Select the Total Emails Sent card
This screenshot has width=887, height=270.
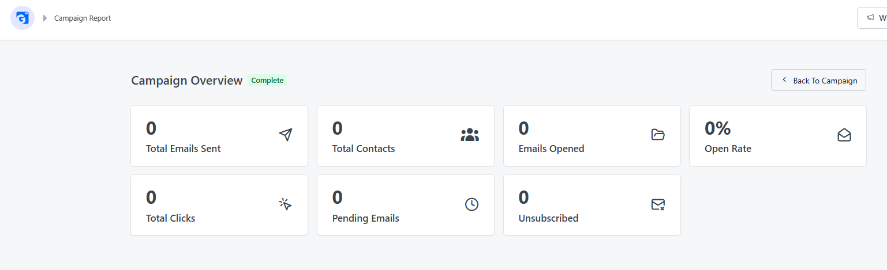click(219, 136)
